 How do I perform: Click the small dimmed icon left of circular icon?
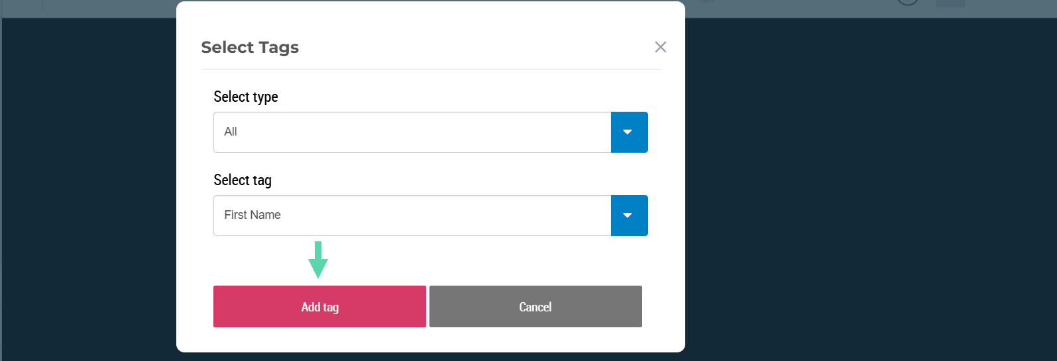707,2
